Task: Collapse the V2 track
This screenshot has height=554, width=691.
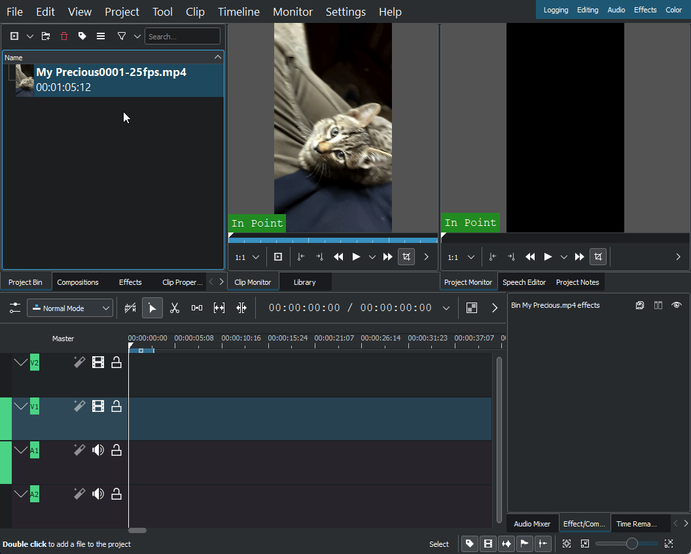Action: click(21, 362)
